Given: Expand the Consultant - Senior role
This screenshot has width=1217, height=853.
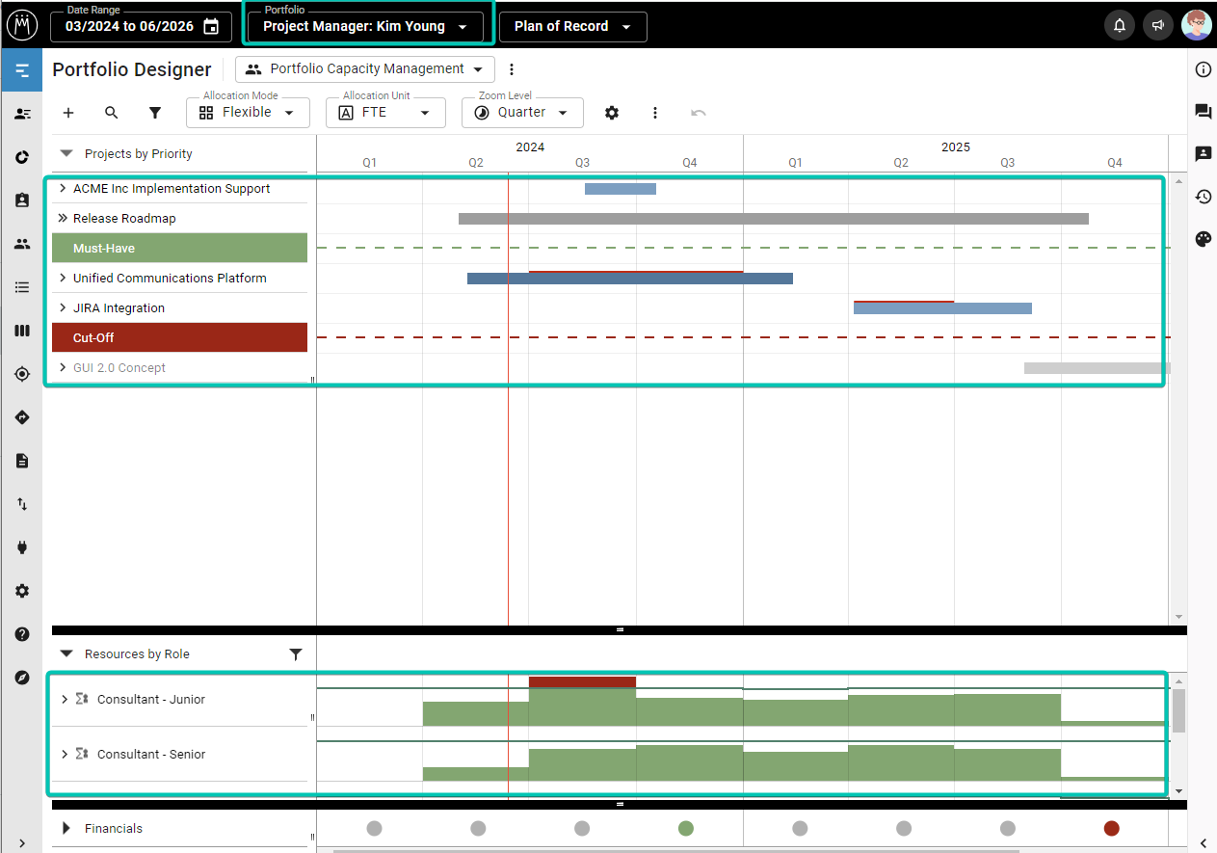Looking at the screenshot, I should tap(65, 755).
